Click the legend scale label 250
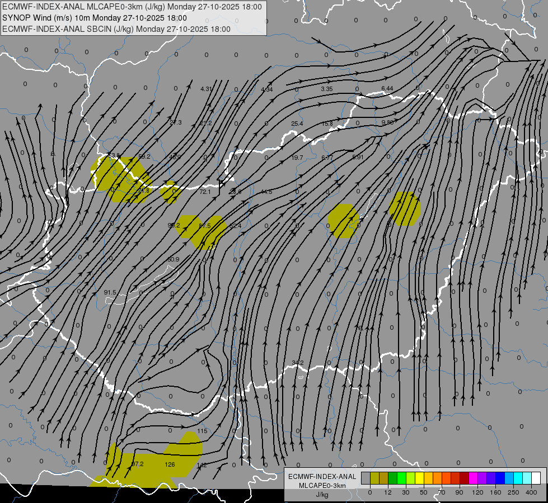 [513, 492]
